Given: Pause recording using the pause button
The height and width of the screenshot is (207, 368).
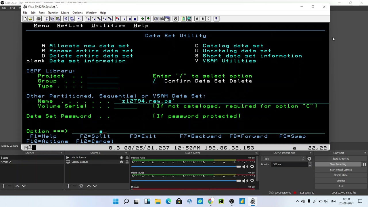Looking at the screenshot, I should coord(365,164).
